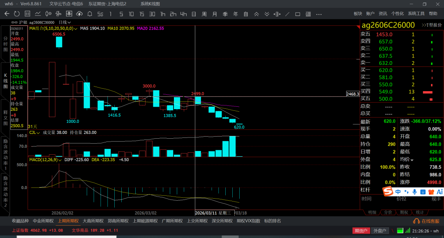Refresh the chart using the refresh icon
The height and width of the screenshot is (238, 444).
point(17,14)
